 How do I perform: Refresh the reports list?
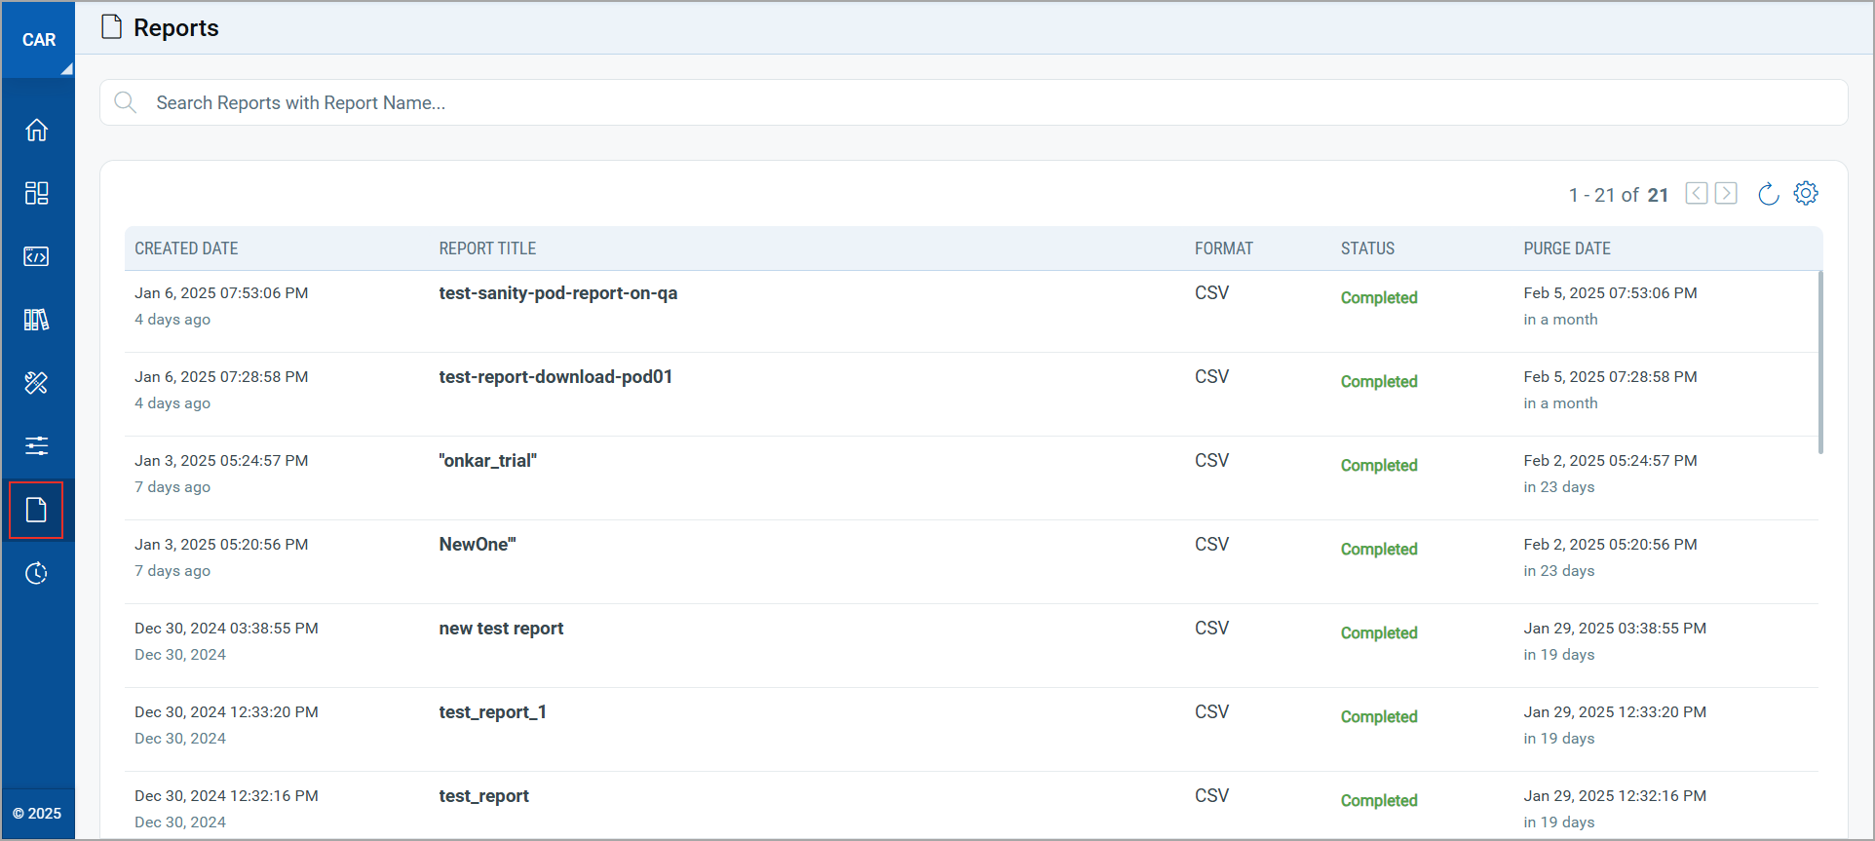(x=1768, y=194)
